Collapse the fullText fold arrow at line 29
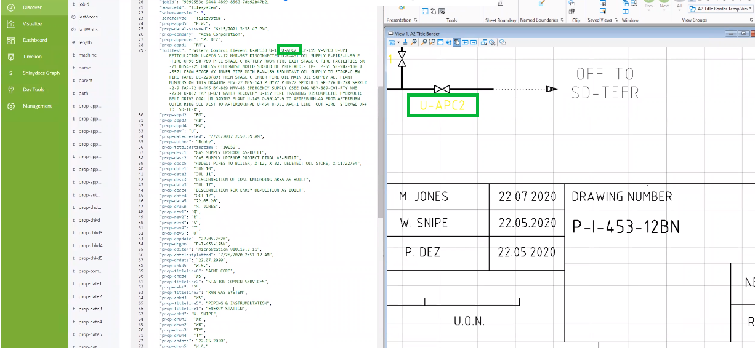This screenshot has height=348, width=755. [x=145, y=49]
